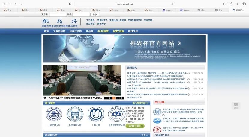249x137 pixels.
Task: Click the 上海交通大学 university emblem
Action: [54, 114]
